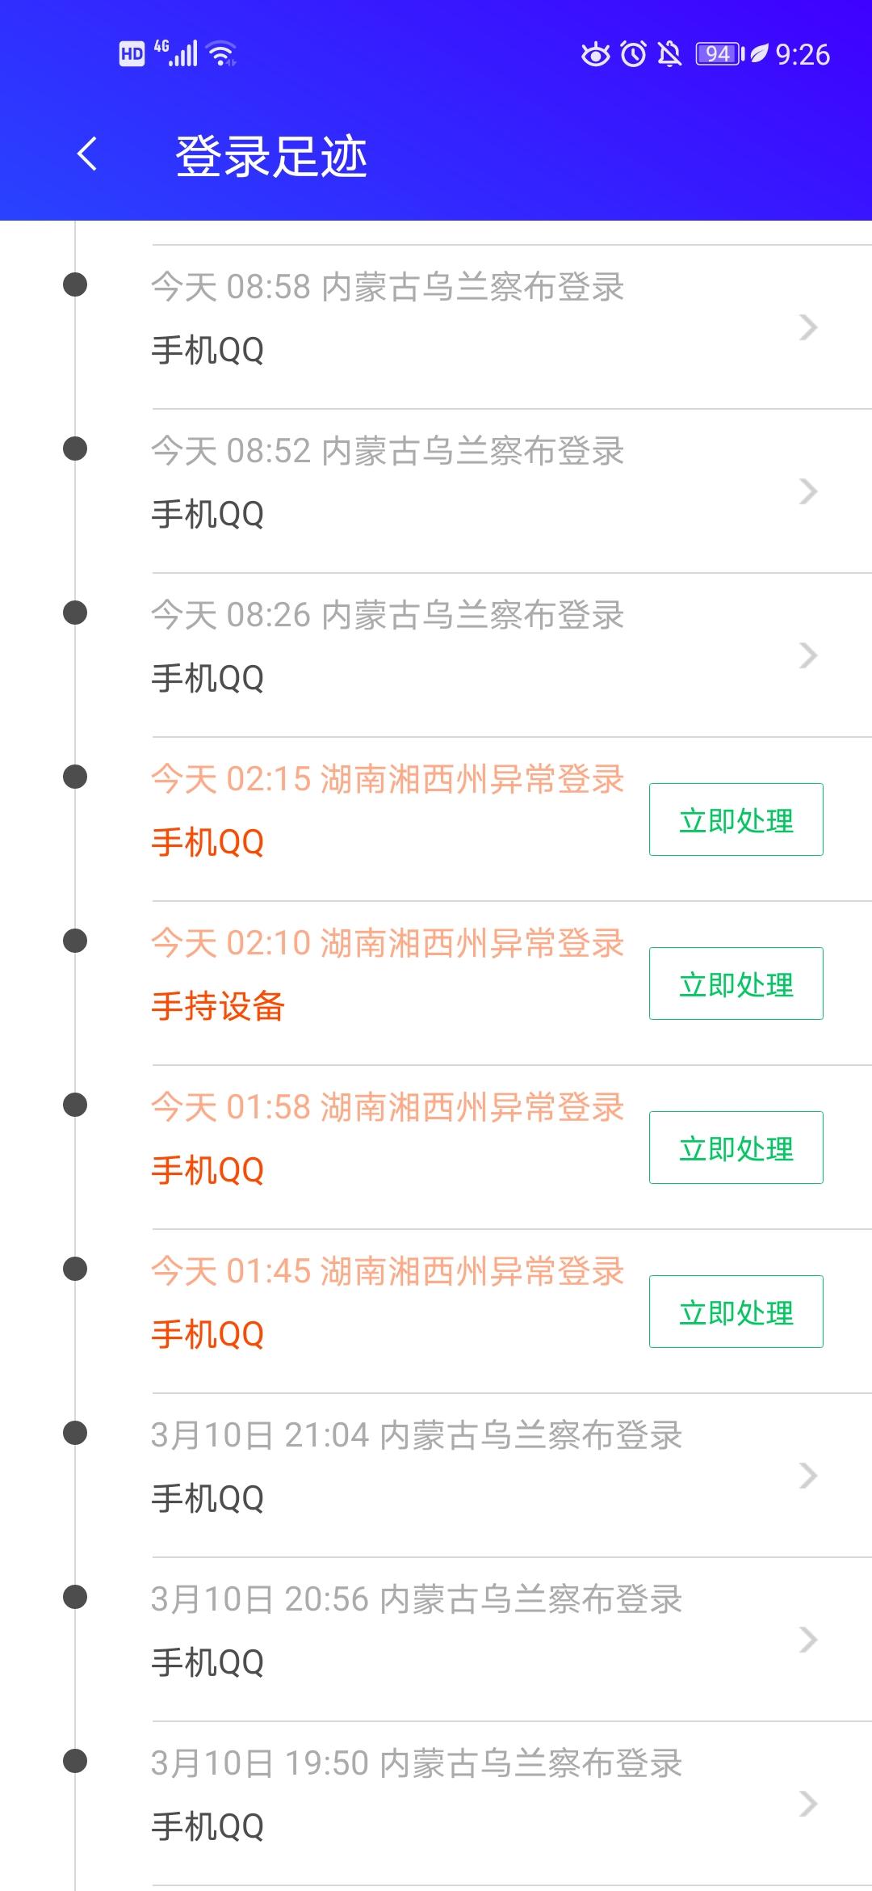This screenshot has height=1891, width=872.
Task: Handle the 01:58 abnormal login via 立即处理
Action: click(736, 1148)
